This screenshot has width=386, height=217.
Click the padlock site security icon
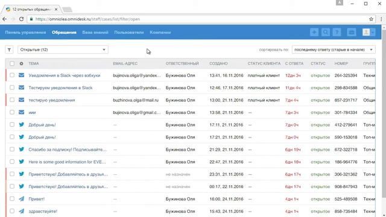31,19
